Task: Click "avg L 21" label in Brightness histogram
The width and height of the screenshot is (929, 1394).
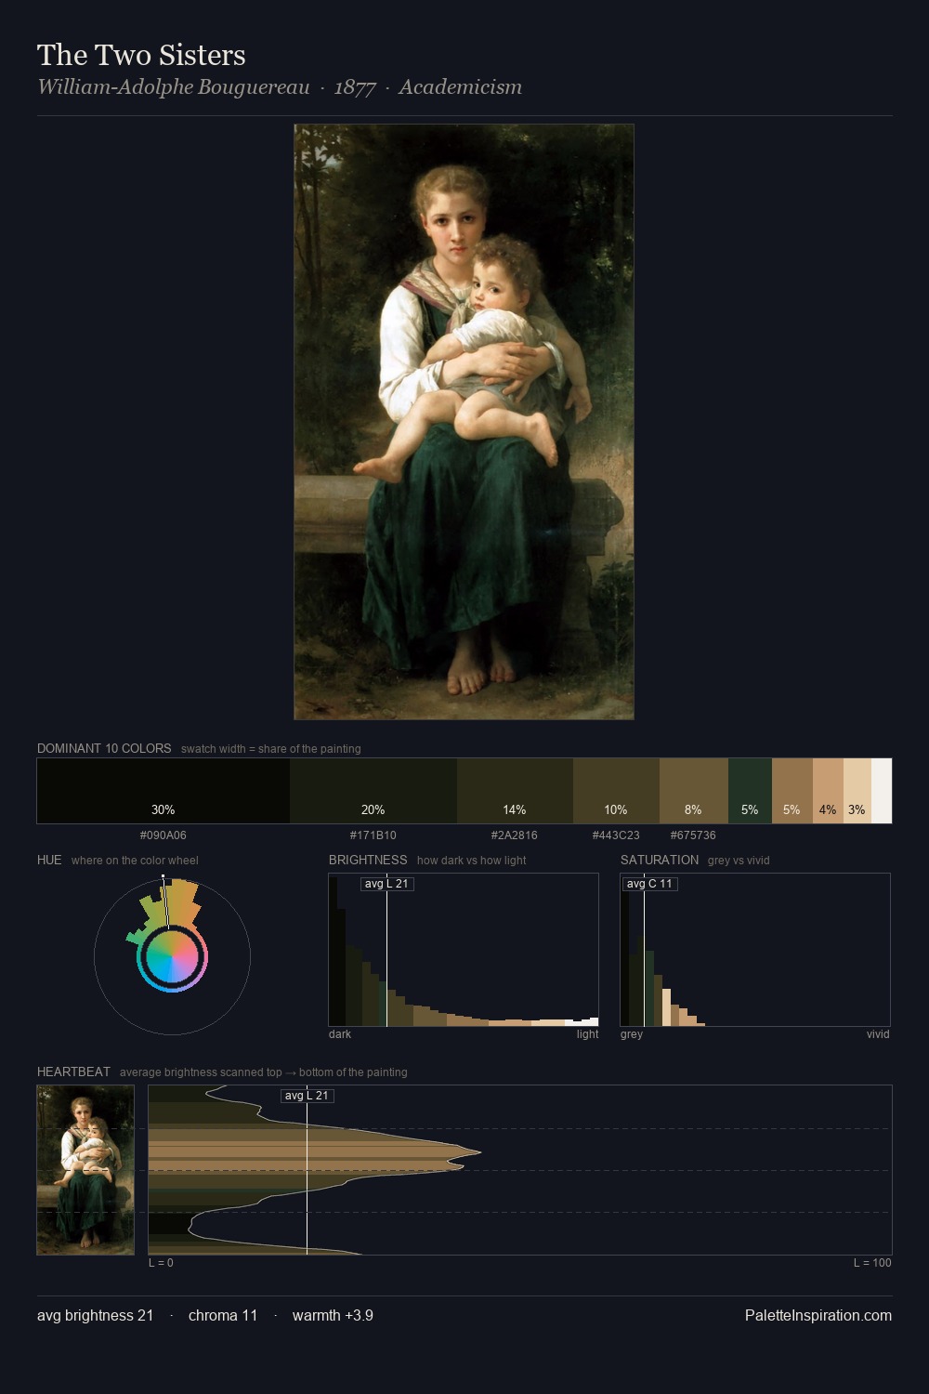Action: click(x=386, y=884)
